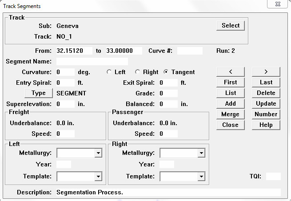The image size is (291, 201).
Task: Open Help for Track Segments
Action: click(266, 125)
